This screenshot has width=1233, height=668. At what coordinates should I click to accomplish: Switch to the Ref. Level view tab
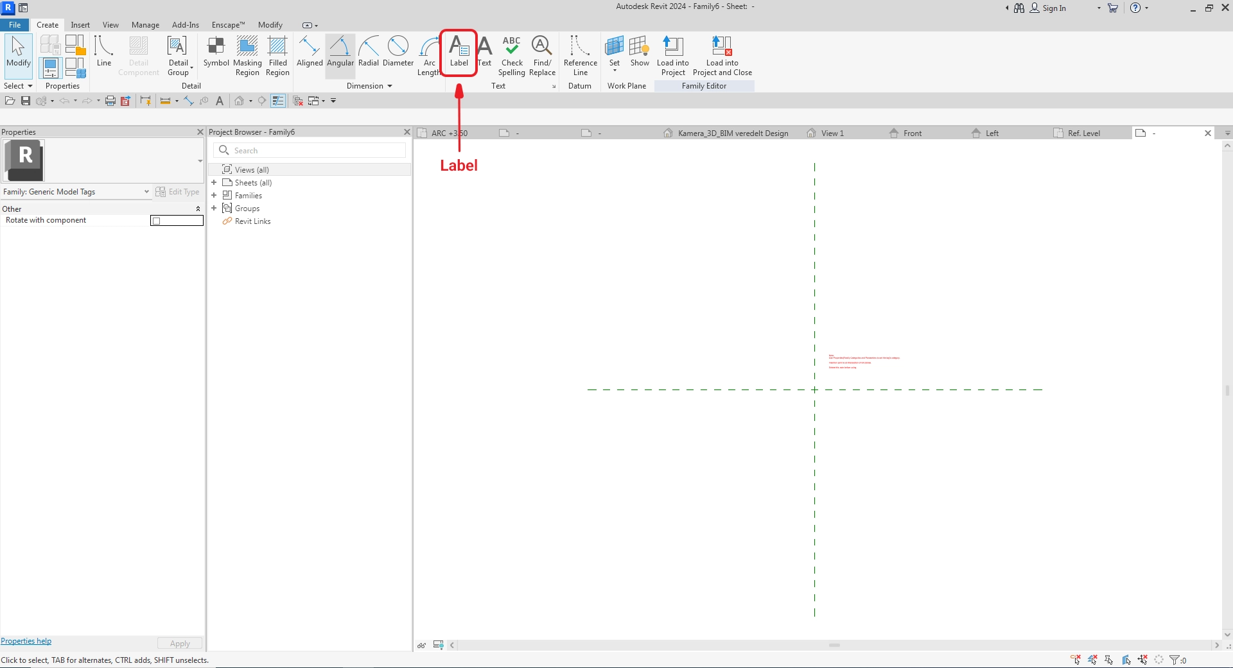point(1083,133)
